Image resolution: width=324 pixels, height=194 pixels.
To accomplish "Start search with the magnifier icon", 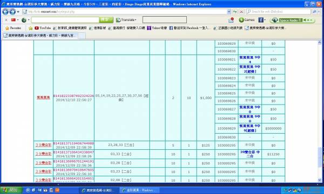I will (314, 12).
